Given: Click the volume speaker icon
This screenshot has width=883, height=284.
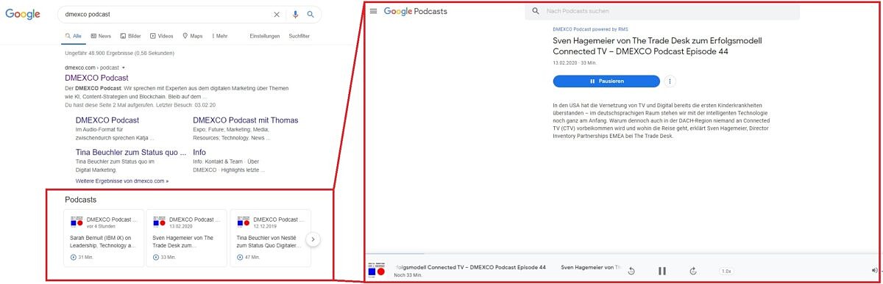Looking at the screenshot, I should [x=874, y=271].
